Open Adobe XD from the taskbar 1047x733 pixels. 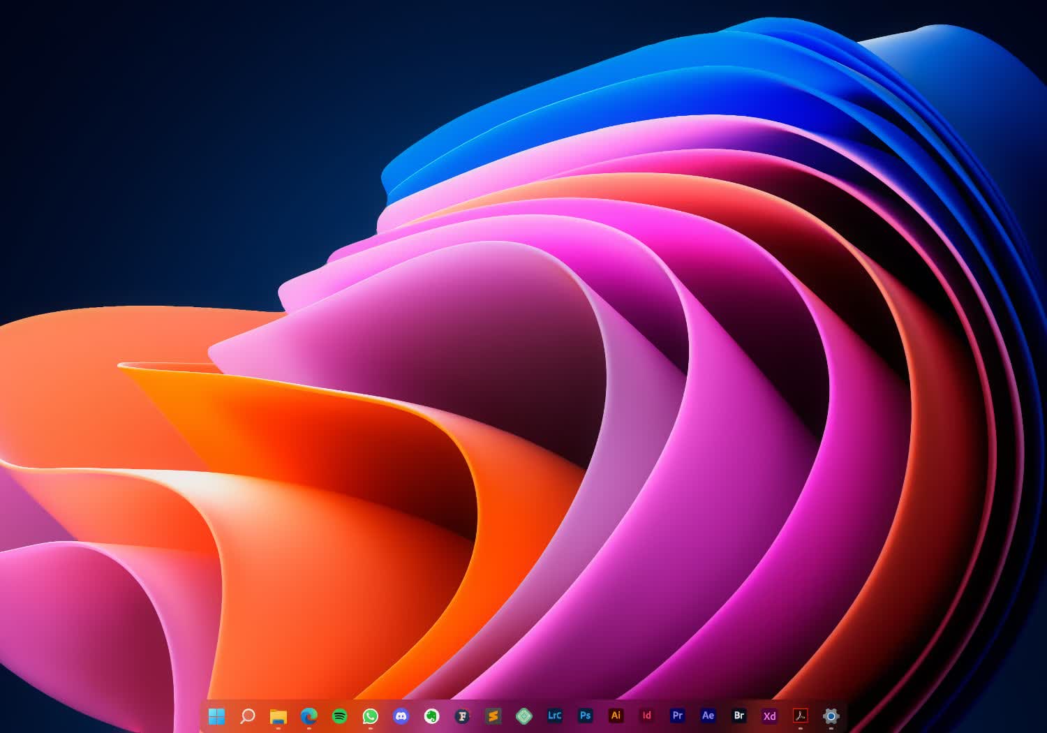(x=769, y=716)
